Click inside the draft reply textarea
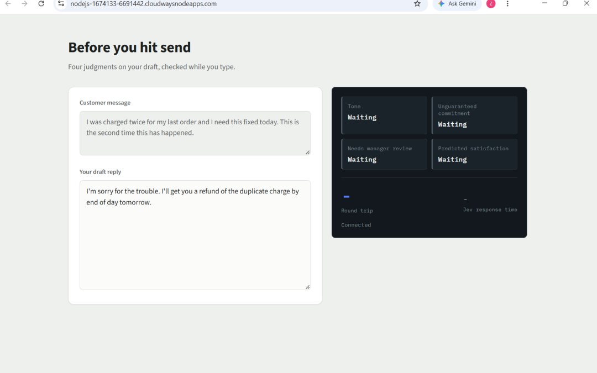Viewport: 597px width, 373px height. (x=195, y=235)
